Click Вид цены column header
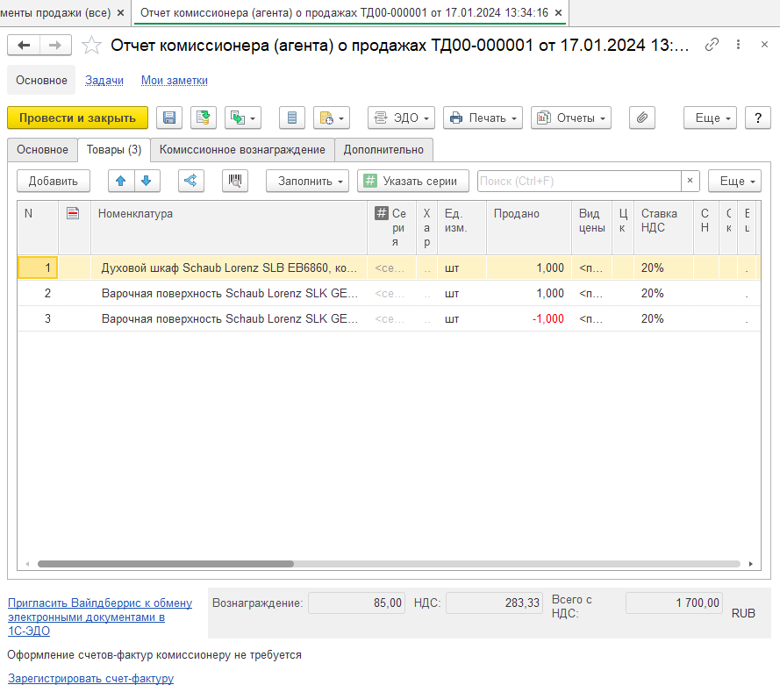Screen dimensions: 780x692 click(591, 228)
